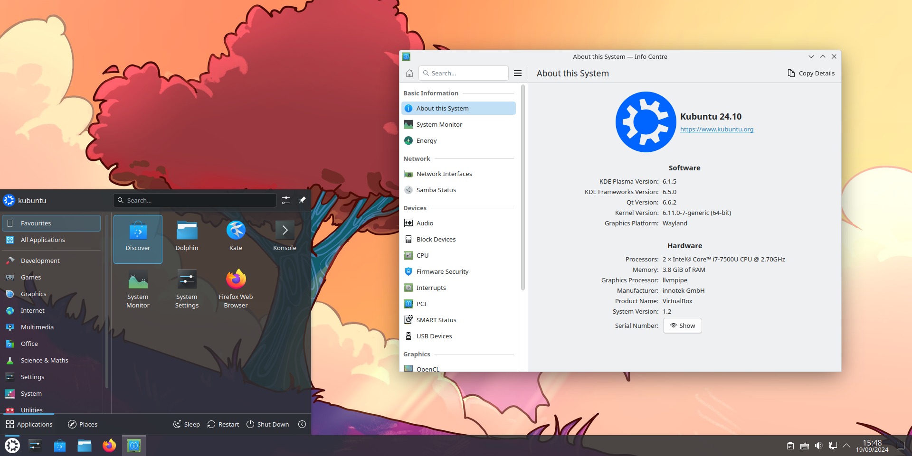The image size is (912, 456).
Task: Open the Settings category in launcher
Action: pos(51,377)
